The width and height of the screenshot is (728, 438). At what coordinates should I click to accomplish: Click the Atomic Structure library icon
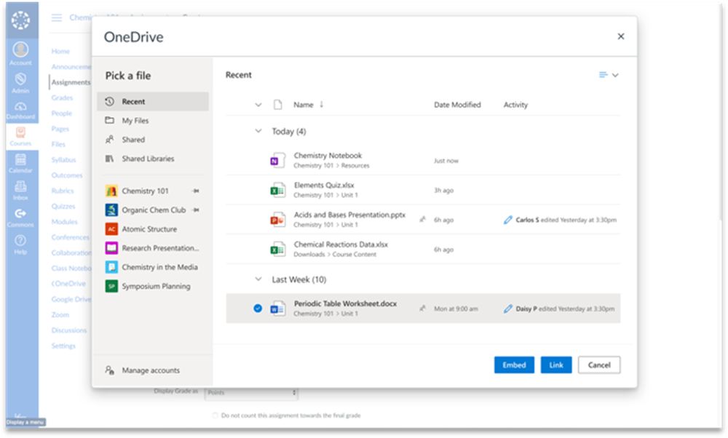(x=111, y=229)
